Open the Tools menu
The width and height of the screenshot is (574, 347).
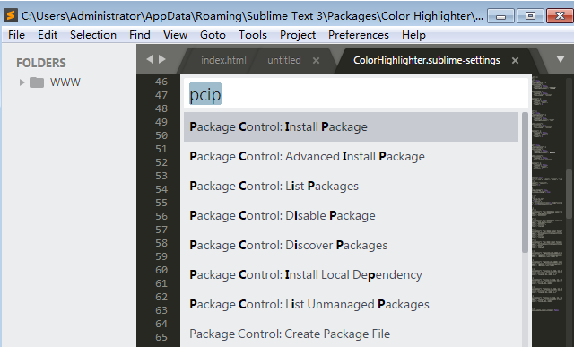coord(253,35)
